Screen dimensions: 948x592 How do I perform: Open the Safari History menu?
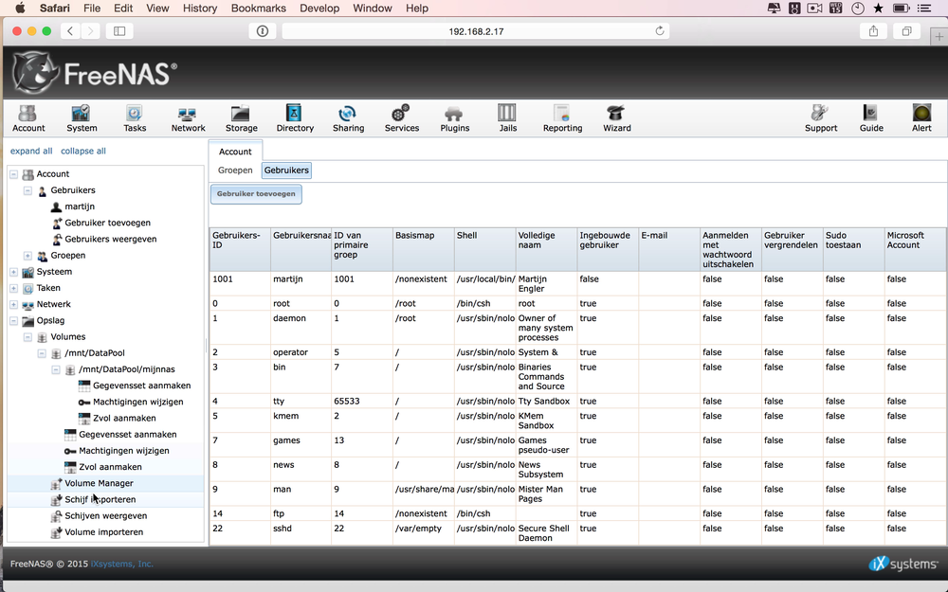point(199,9)
